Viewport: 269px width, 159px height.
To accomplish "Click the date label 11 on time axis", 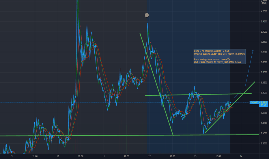I will point(104,156).
